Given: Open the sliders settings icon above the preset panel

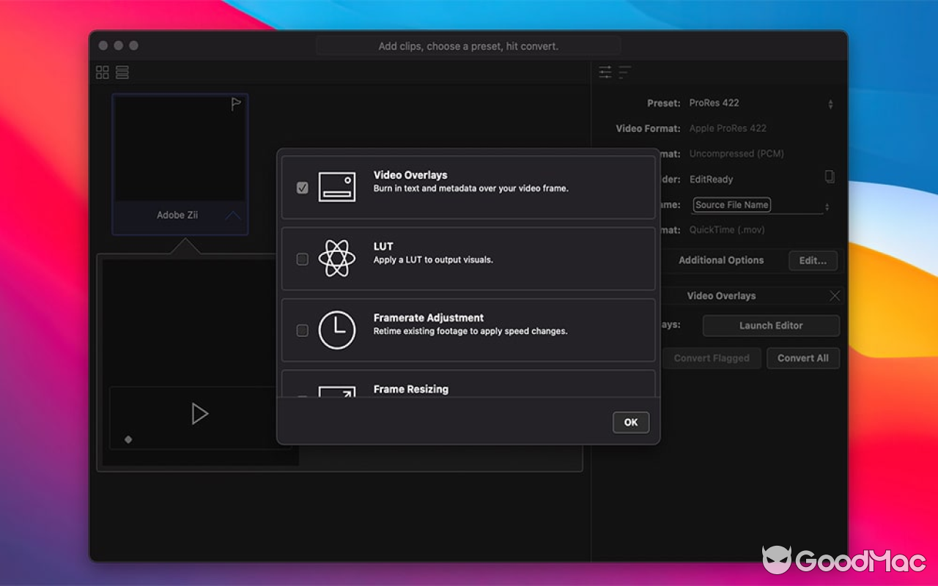Looking at the screenshot, I should (x=605, y=72).
